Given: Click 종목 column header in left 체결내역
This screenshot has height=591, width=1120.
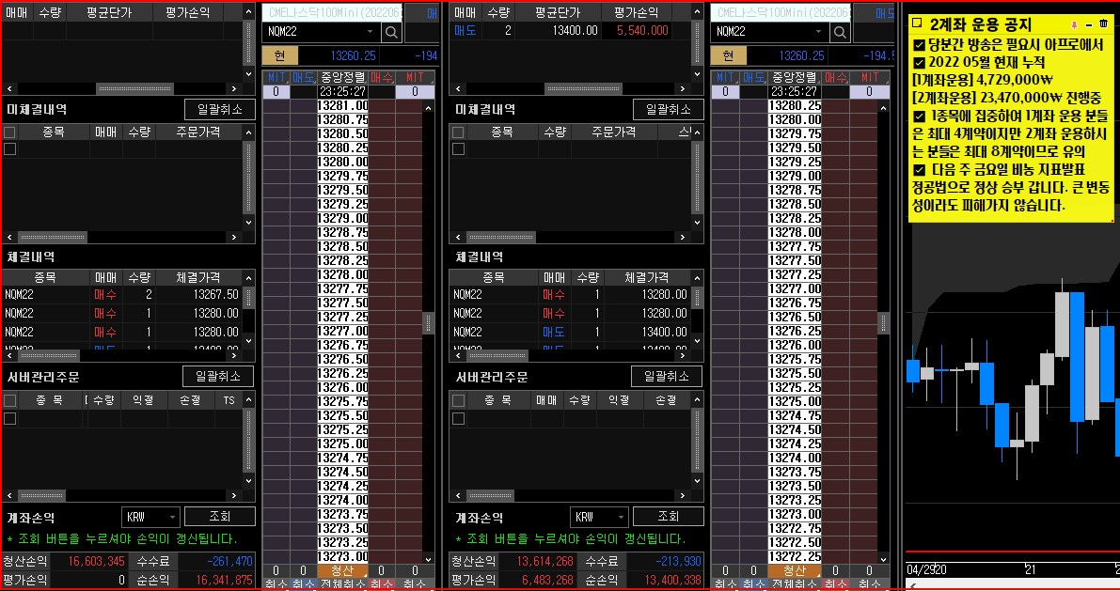Looking at the screenshot, I should click(45, 277).
